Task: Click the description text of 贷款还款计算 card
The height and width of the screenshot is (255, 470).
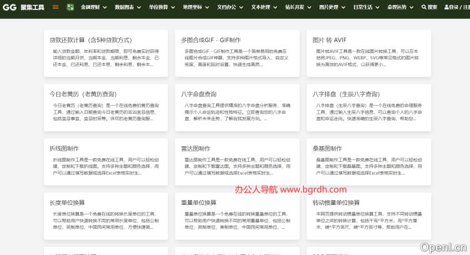Action: (x=106, y=57)
